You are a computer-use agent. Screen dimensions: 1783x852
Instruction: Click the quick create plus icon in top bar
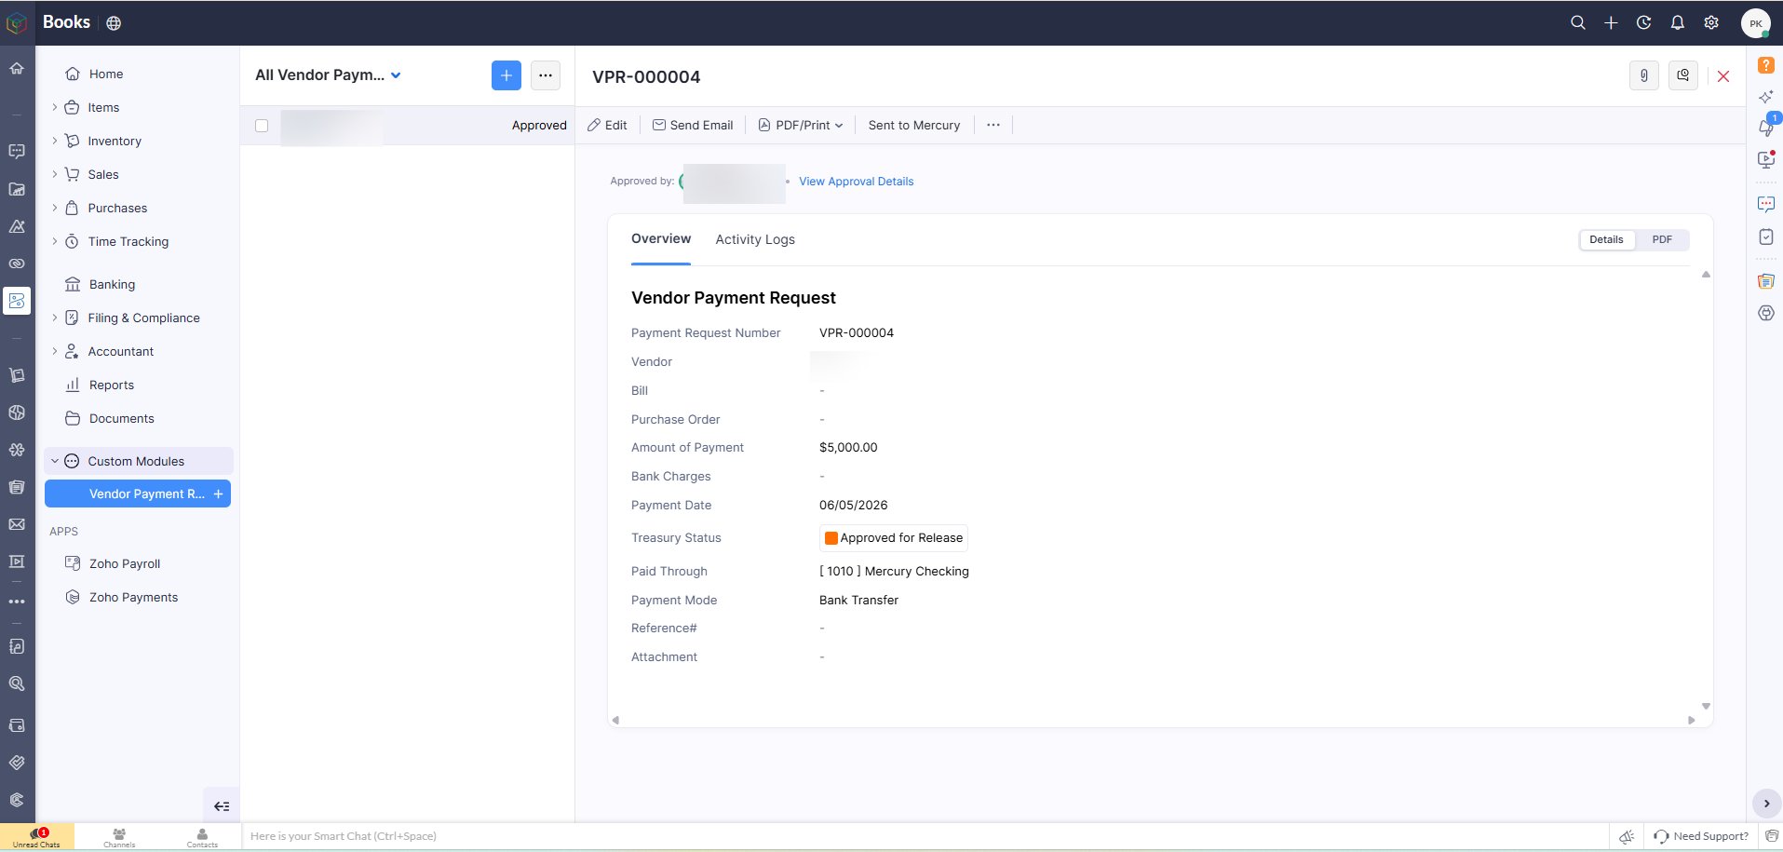coord(1611,22)
